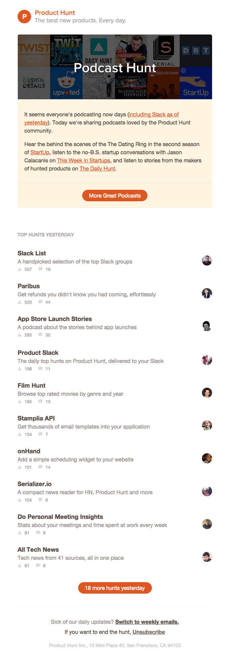Open the StartUp podcast link

40,153
